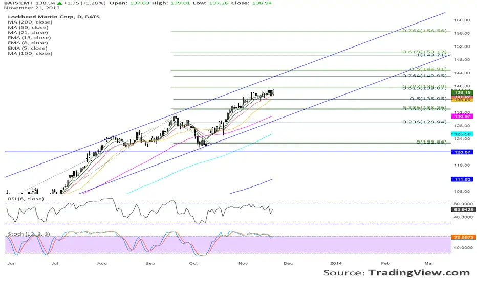Click the Source: TradingView.com text
This screenshot has width=477, height=281.
point(396,272)
